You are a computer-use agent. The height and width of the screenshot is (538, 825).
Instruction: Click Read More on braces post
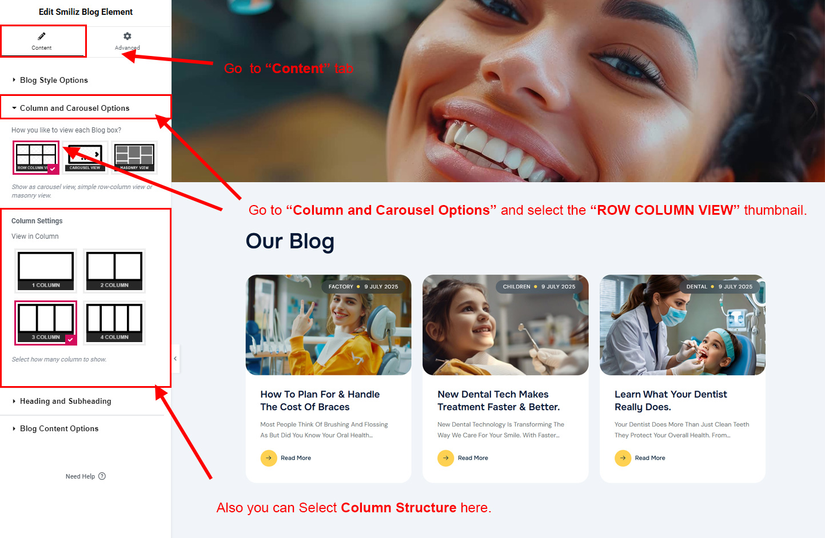296,458
